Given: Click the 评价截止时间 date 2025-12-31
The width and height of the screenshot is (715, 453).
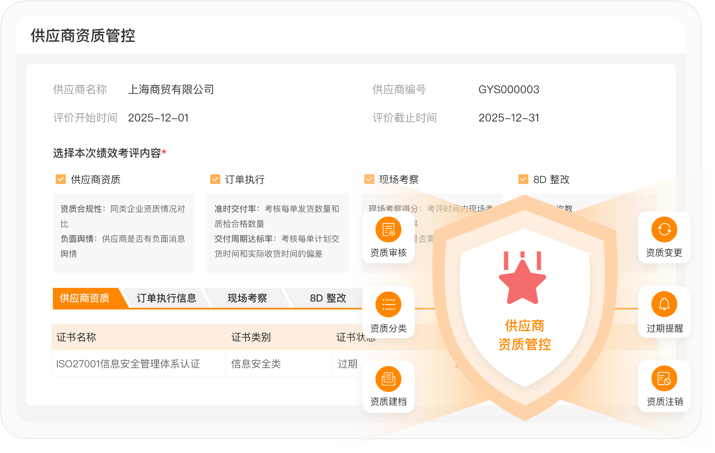Looking at the screenshot, I should click(x=508, y=118).
